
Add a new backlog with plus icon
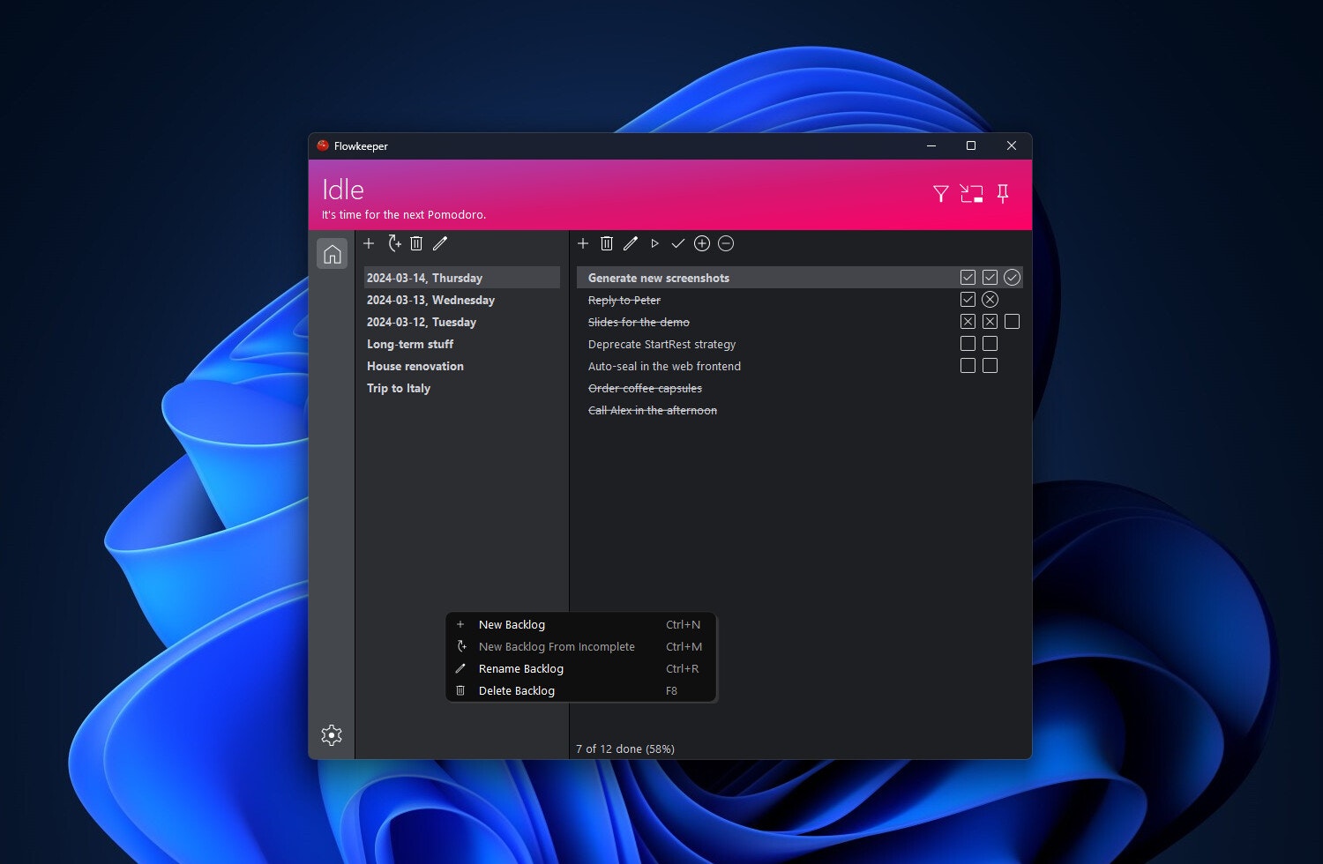[x=369, y=243]
